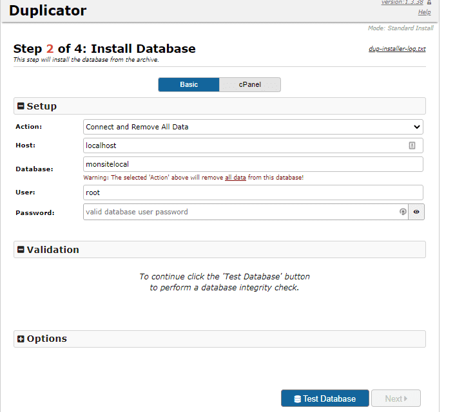Click the version 1.3.38 link
Image resolution: width=455 pixels, height=412 pixels.
point(402,3)
